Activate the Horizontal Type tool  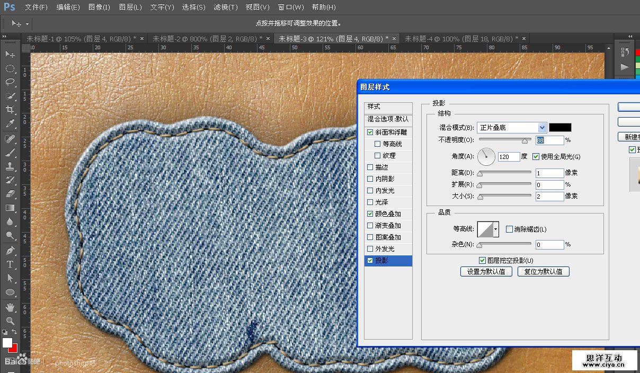tap(10, 264)
